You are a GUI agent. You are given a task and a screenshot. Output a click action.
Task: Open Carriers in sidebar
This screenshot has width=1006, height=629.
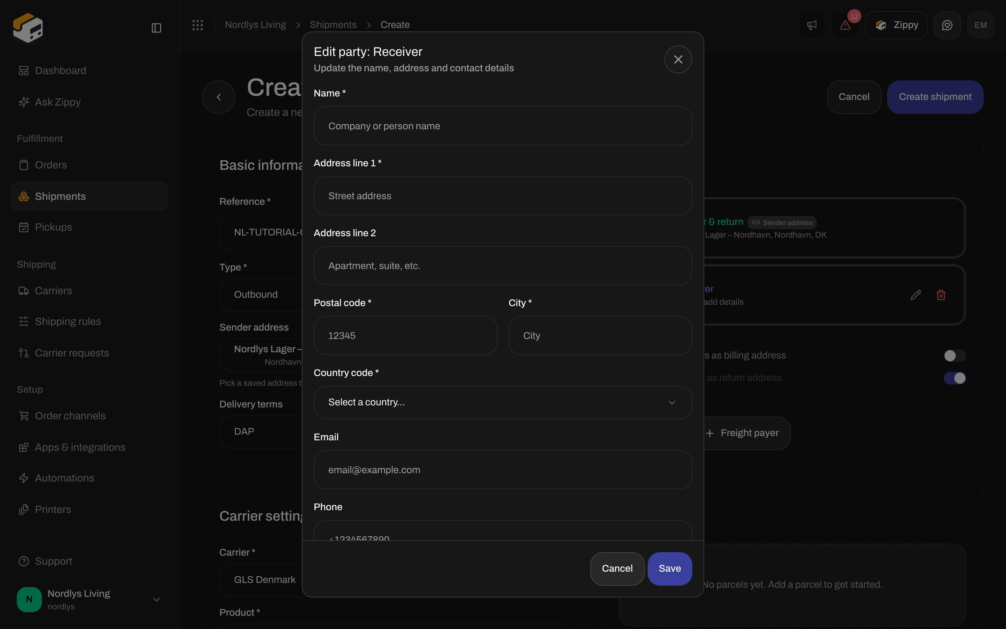[89, 291]
